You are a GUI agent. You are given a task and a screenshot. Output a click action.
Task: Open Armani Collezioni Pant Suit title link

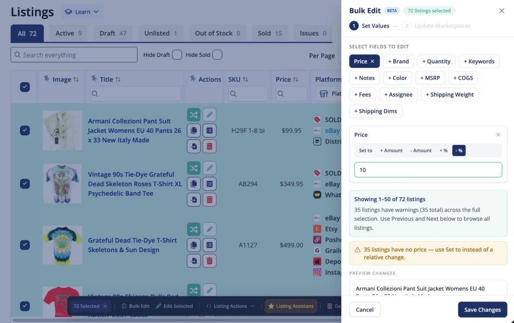135,130
